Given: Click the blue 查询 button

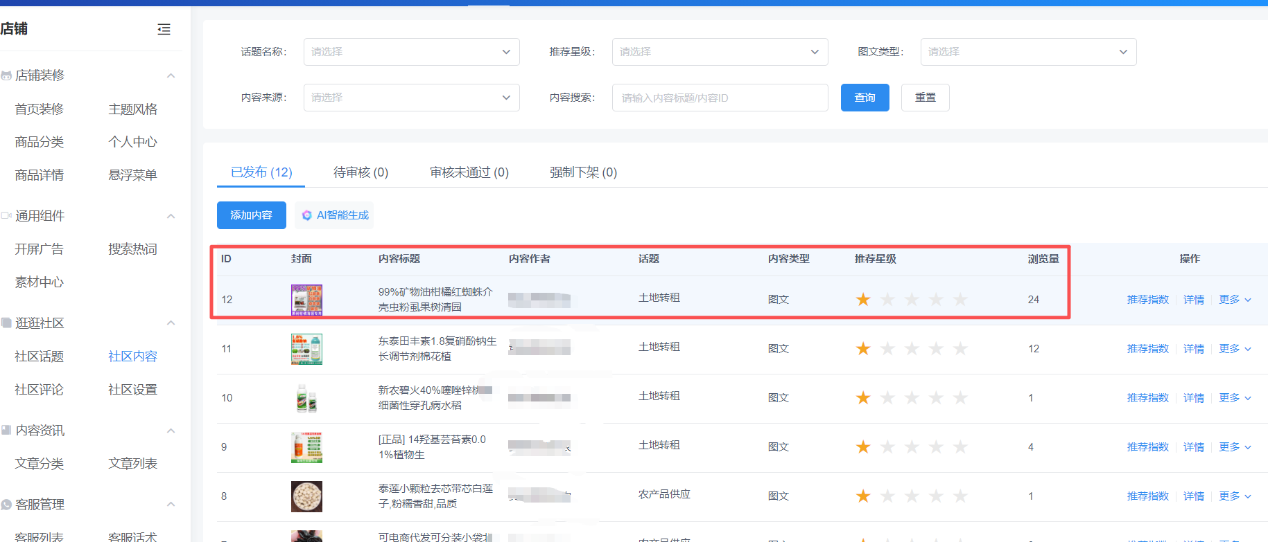Looking at the screenshot, I should click(x=865, y=98).
